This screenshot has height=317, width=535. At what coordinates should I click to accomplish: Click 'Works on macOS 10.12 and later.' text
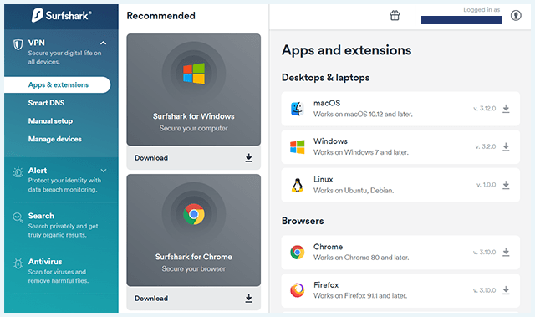[363, 115]
